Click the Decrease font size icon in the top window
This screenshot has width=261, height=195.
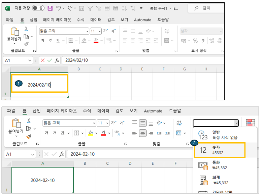pos(114,31)
